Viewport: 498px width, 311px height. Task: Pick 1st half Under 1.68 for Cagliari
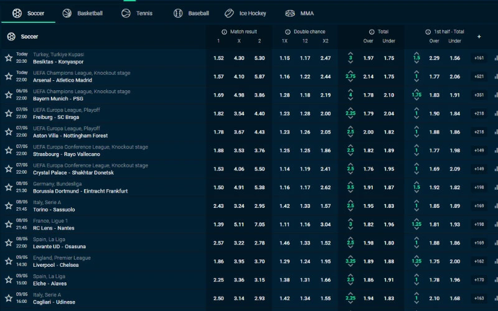[x=455, y=299]
